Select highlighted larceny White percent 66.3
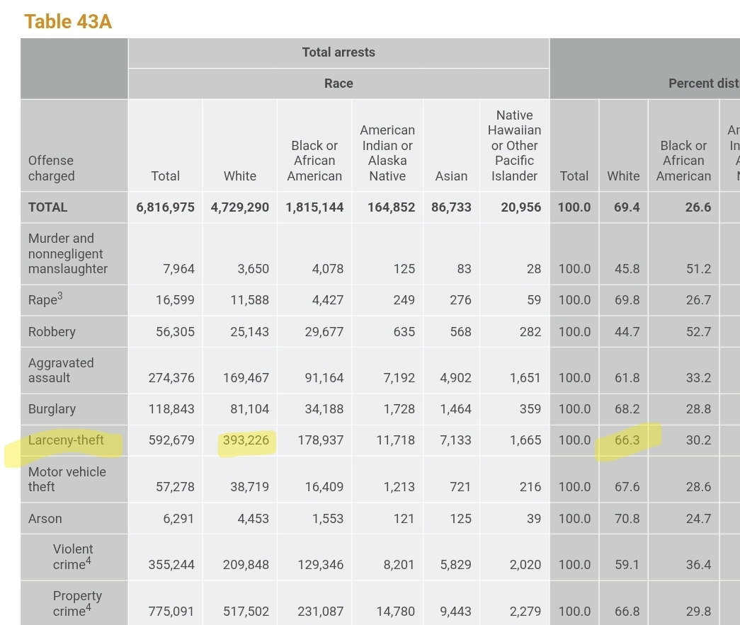Screen dimensions: 740x625 tap(627, 440)
